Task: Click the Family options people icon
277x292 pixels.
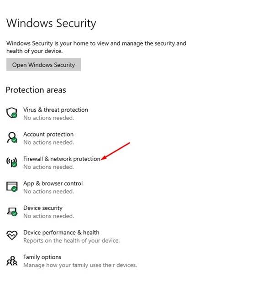Action: 12,261
